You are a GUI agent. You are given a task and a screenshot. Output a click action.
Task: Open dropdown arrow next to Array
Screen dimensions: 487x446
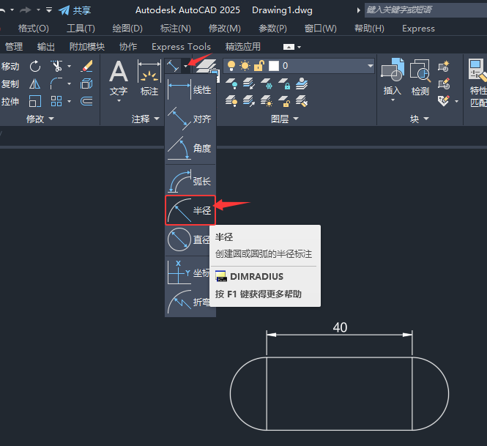[x=69, y=101]
